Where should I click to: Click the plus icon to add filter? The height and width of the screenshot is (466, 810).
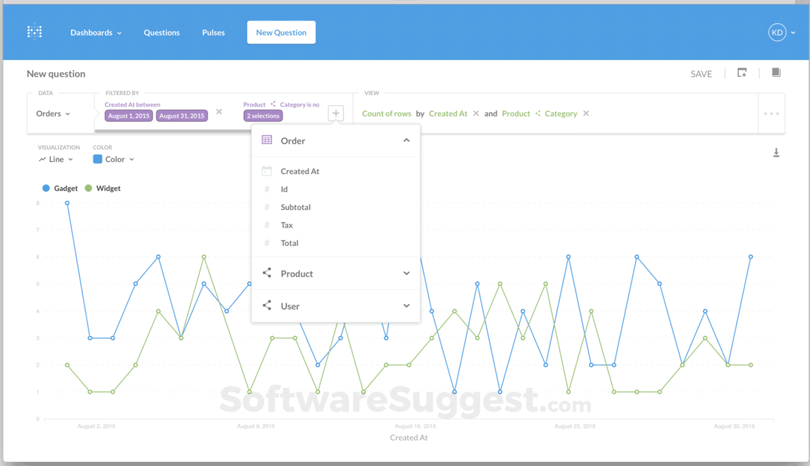pos(336,113)
